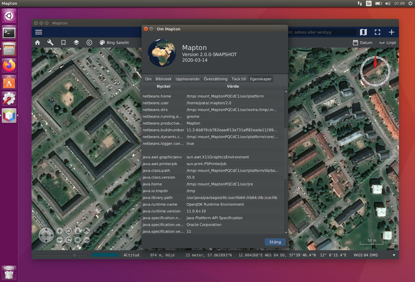Switch to the Om tab
The height and width of the screenshot is (282, 415).
pyautogui.click(x=148, y=79)
